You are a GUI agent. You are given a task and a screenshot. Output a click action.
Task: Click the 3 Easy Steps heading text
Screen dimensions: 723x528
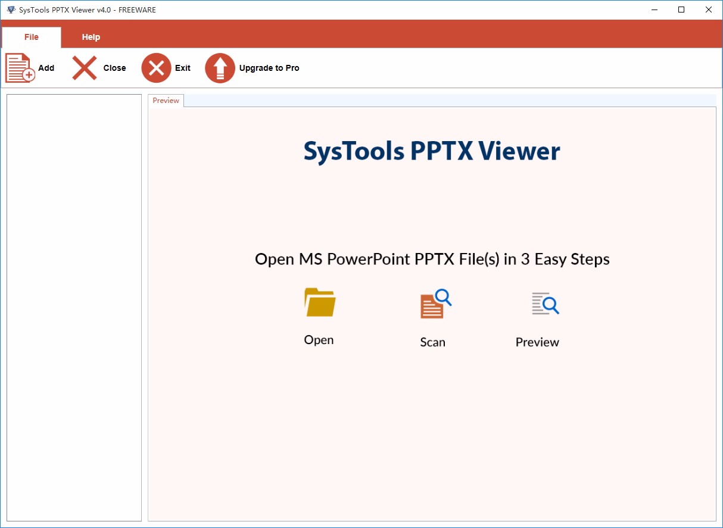pos(432,259)
